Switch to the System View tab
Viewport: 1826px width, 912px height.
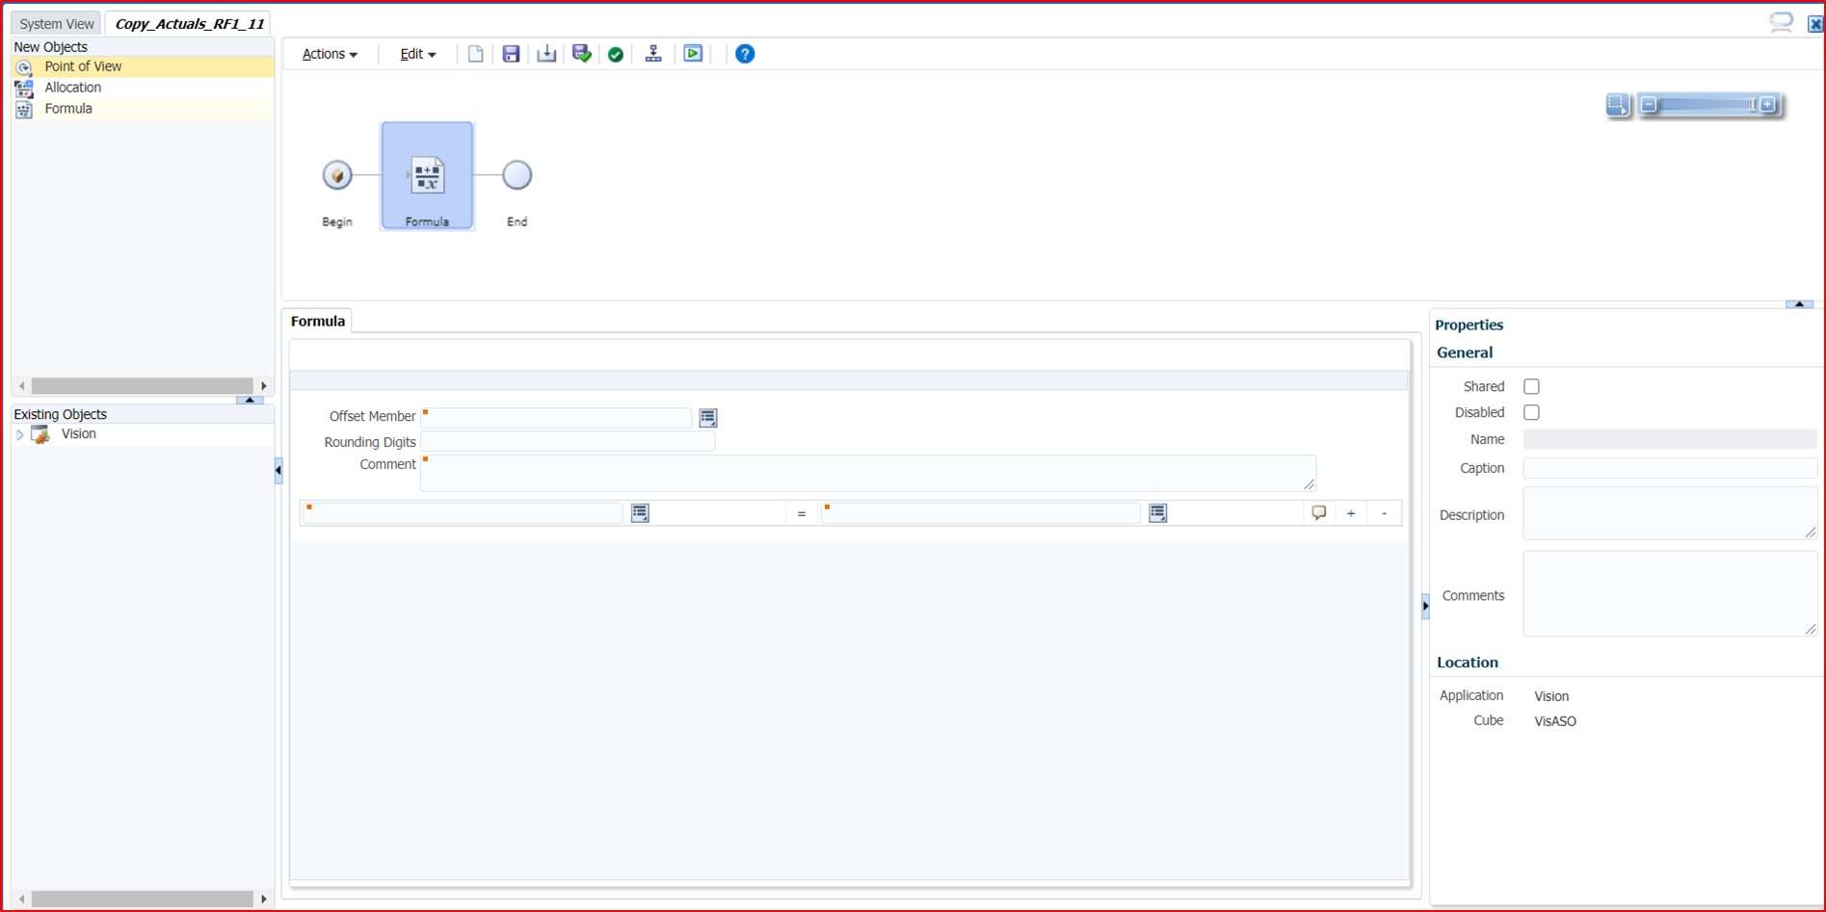[55, 23]
